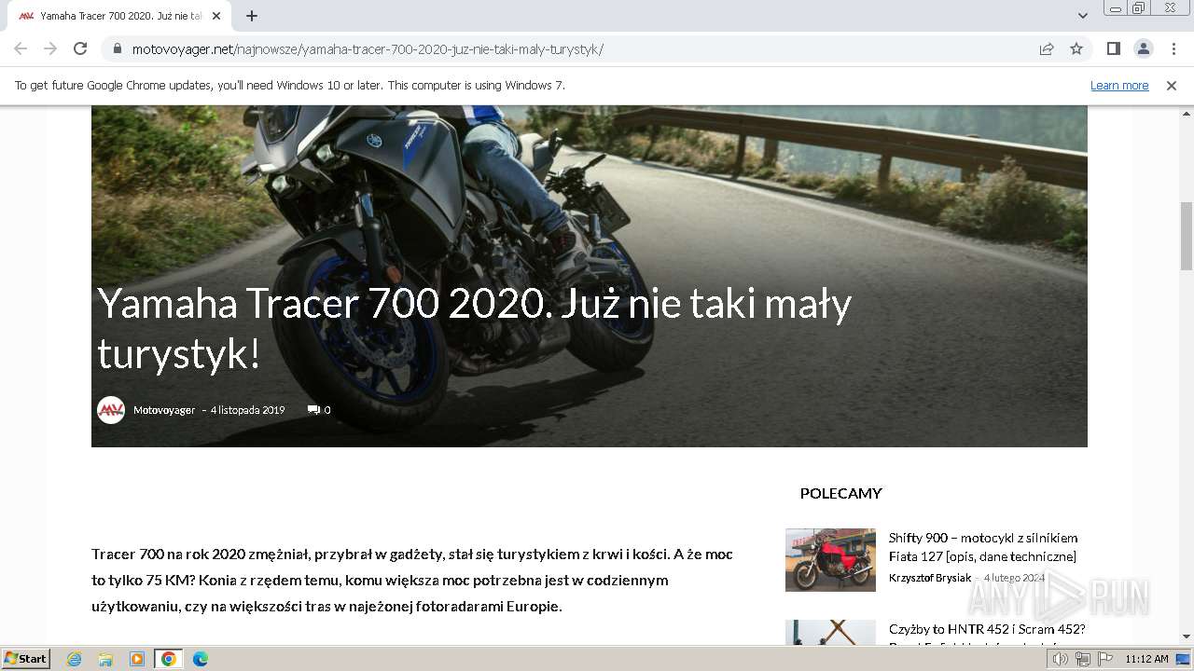
Task: Reload the current page
Action: [80, 48]
